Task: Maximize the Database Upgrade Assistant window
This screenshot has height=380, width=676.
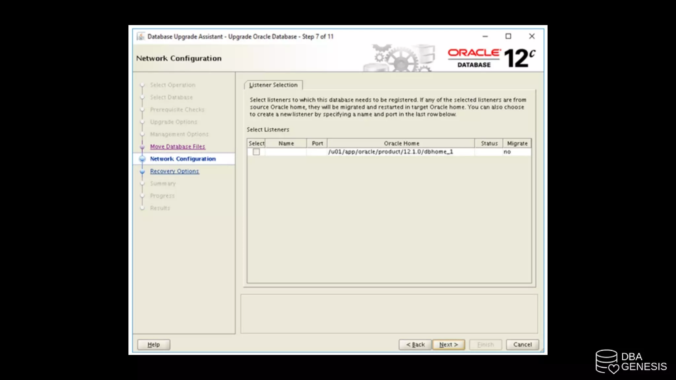Action: click(508, 36)
